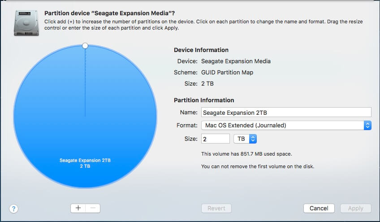Click the Apply button

point(356,208)
